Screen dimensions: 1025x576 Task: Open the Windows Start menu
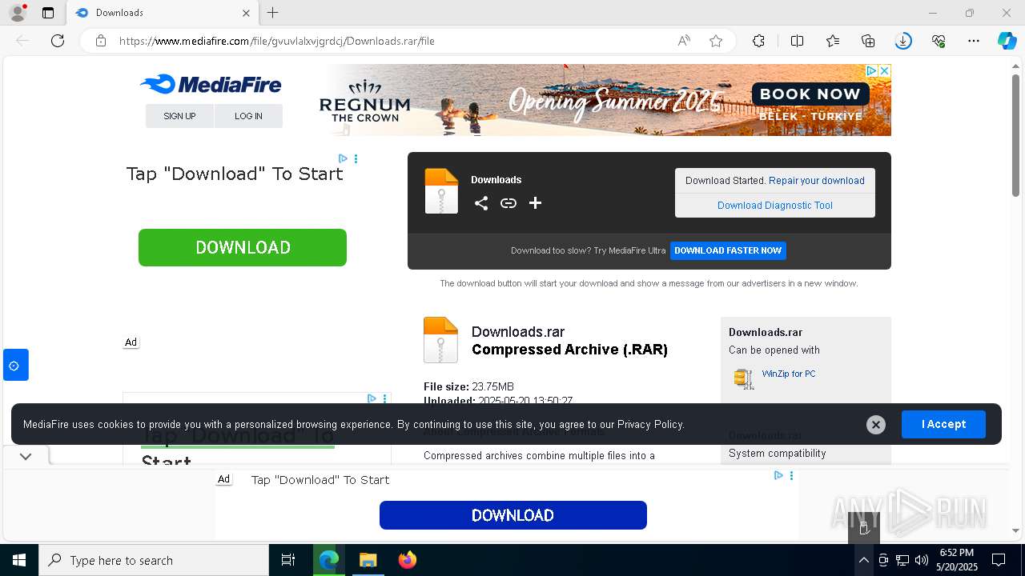click(19, 560)
